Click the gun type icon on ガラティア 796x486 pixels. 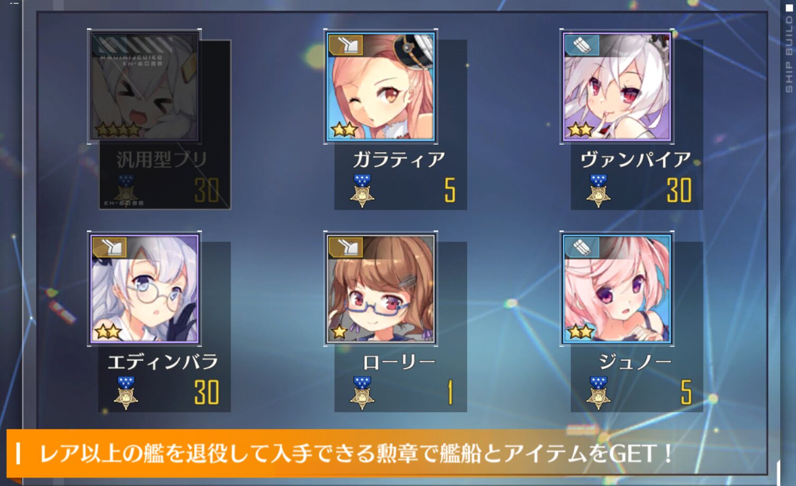pyautogui.click(x=346, y=45)
